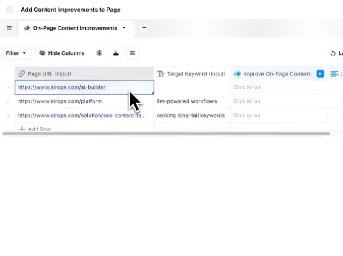This screenshot has height=256, width=343.
Task: Open the airops.com/platform URL link
Action: pos(60,101)
